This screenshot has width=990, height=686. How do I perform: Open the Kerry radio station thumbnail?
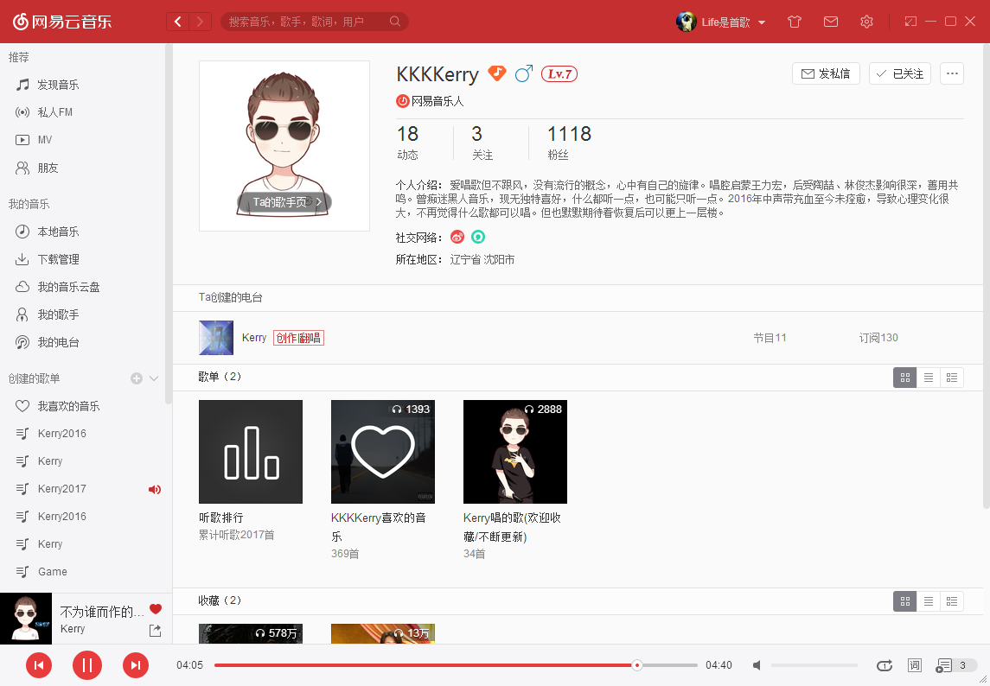pyautogui.click(x=216, y=338)
